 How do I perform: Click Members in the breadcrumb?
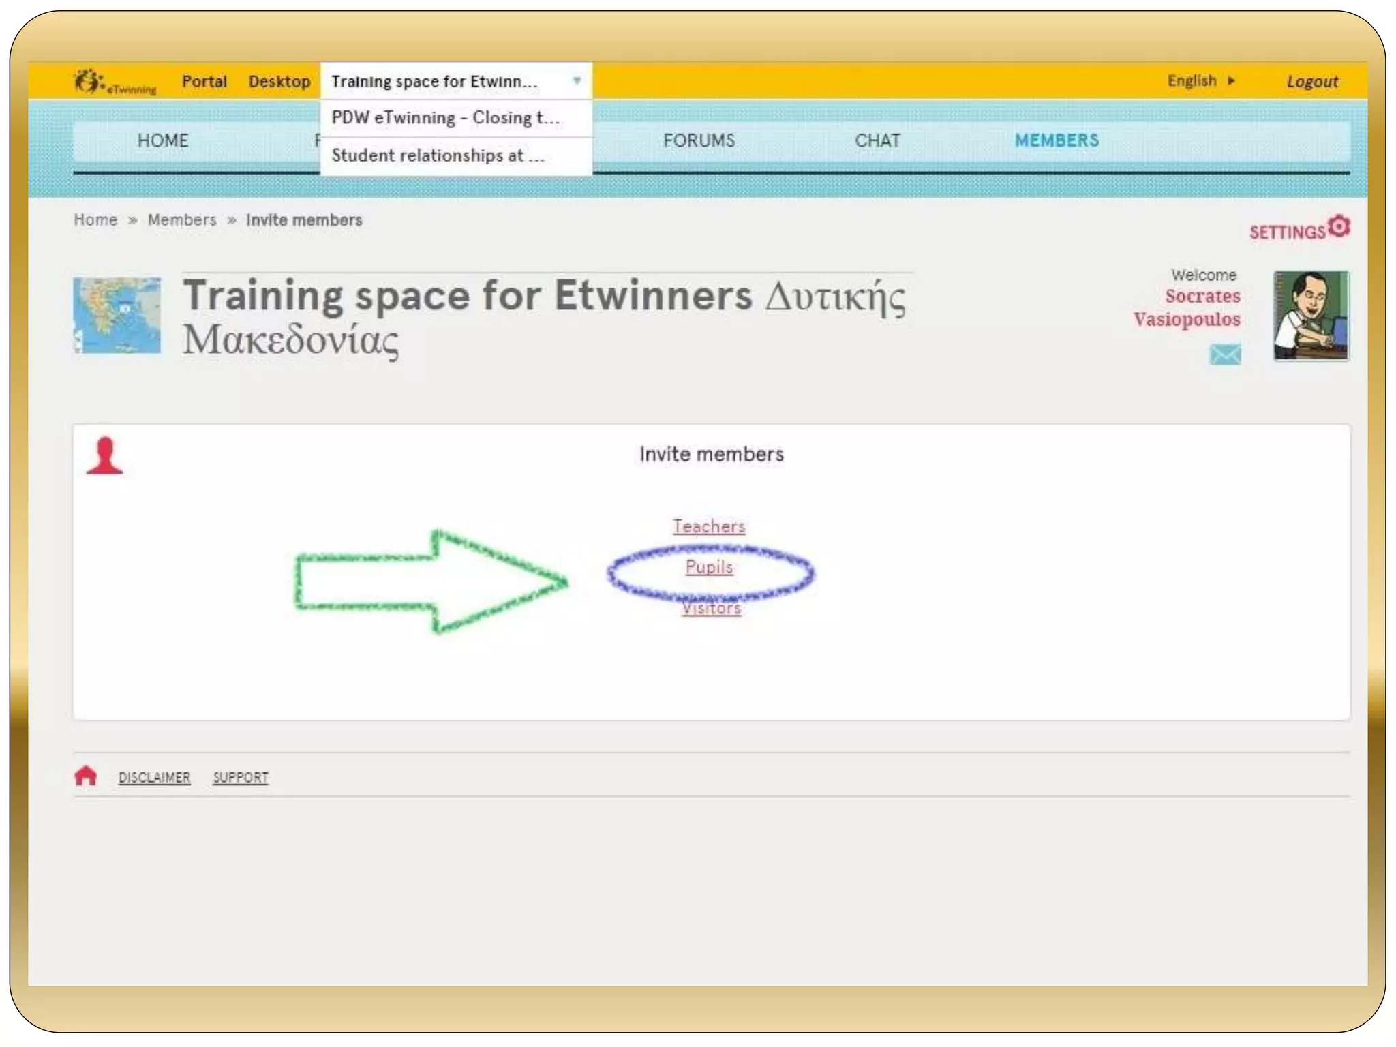tap(182, 220)
